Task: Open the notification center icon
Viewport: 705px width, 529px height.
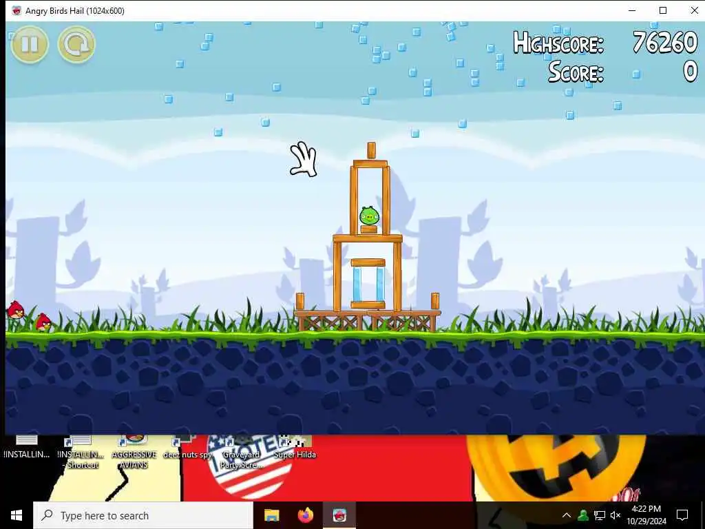Action: pos(682,515)
